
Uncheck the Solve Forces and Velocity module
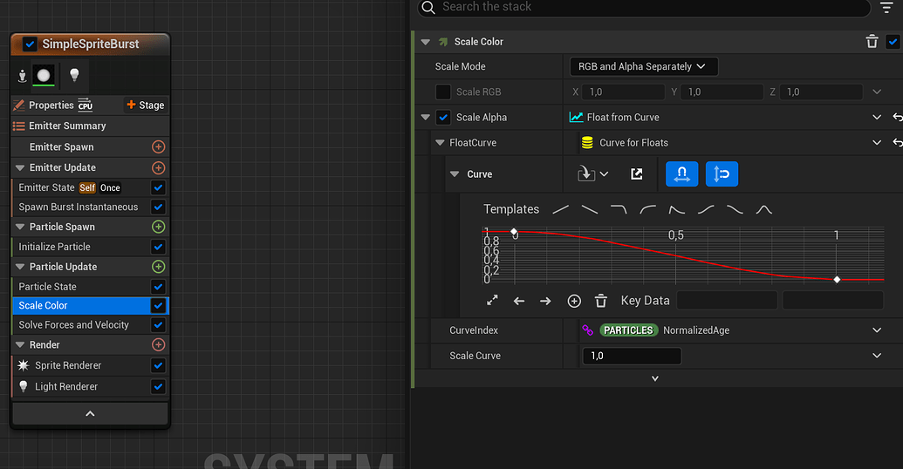coord(158,325)
